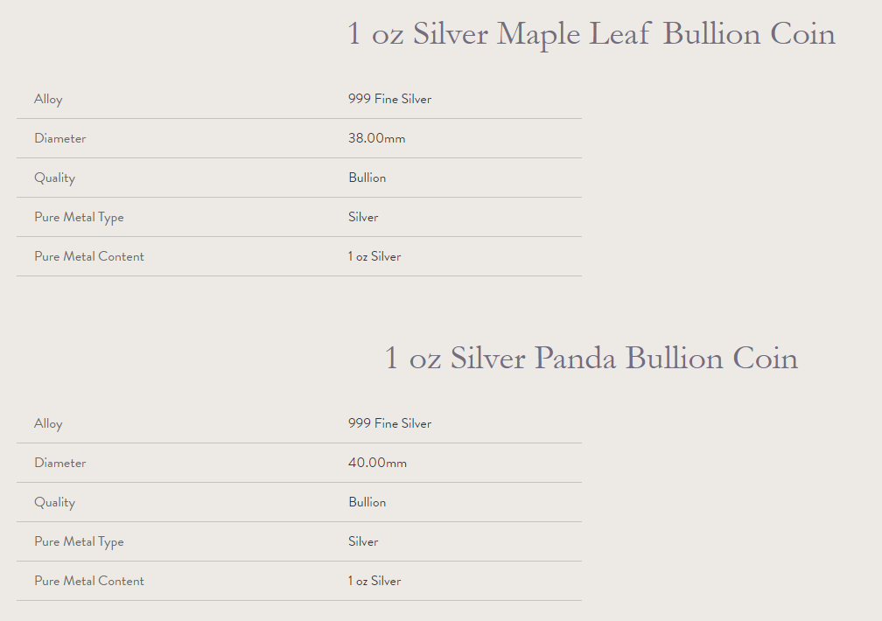Click Pure Metal Content label for Maple Leaf

tap(89, 256)
